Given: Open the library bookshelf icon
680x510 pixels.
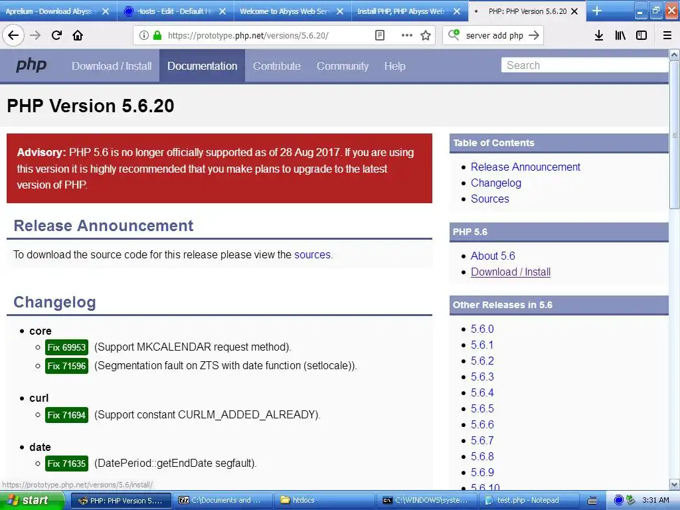Looking at the screenshot, I should [620, 36].
